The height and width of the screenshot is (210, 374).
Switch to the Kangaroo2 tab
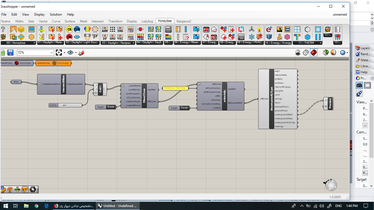pyautogui.click(x=184, y=21)
